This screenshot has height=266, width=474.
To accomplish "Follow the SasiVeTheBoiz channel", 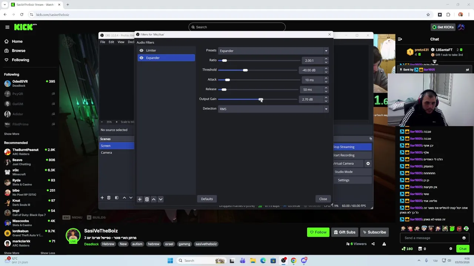I will coord(318,232).
